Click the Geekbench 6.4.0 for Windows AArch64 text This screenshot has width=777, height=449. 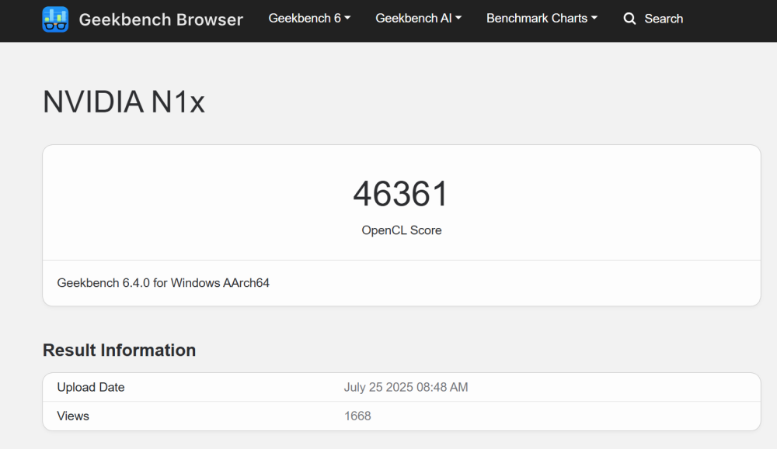click(x=163, y=283)
